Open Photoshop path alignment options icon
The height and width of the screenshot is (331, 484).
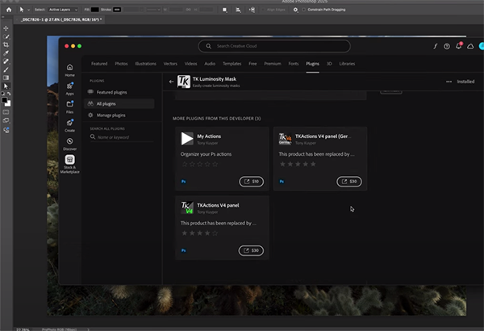(x=238, y=10)
